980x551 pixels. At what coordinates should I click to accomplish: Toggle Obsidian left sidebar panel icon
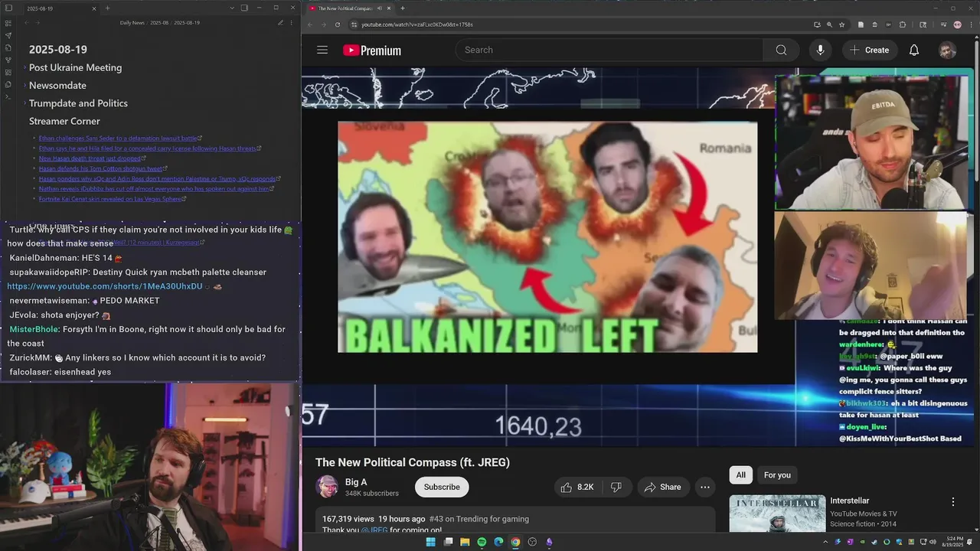click(x=8, y=8)
